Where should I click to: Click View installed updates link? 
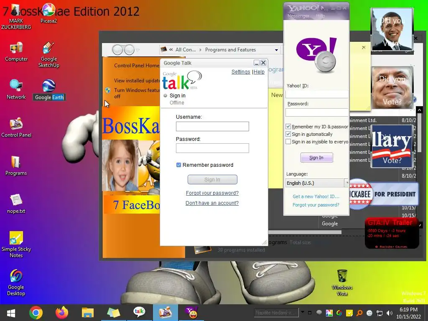137,81
